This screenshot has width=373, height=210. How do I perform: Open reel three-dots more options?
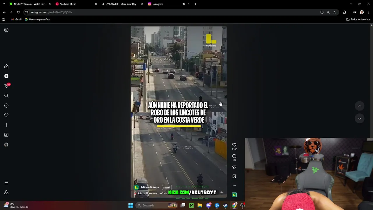(234, 185)
